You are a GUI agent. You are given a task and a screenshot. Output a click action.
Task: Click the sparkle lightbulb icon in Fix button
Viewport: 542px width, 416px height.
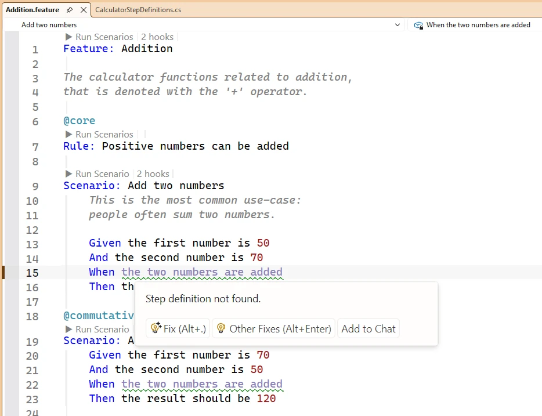coord(156,328)
